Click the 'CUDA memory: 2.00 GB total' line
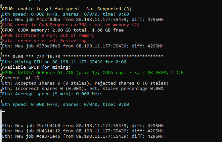The image size is (222, 142). coord(63,30)
